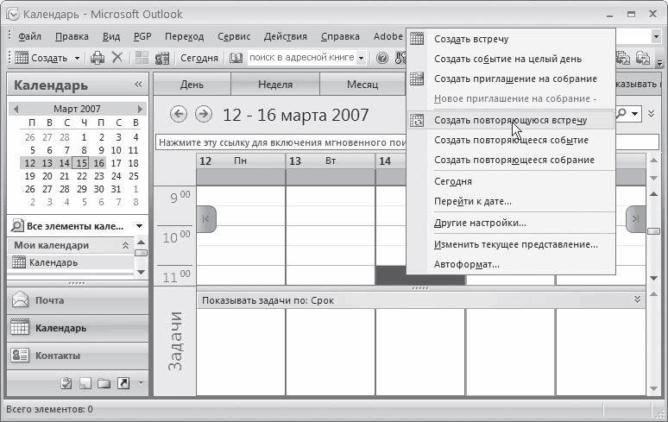
Task: Open the Сервис menu
Action: pos(234,36)
